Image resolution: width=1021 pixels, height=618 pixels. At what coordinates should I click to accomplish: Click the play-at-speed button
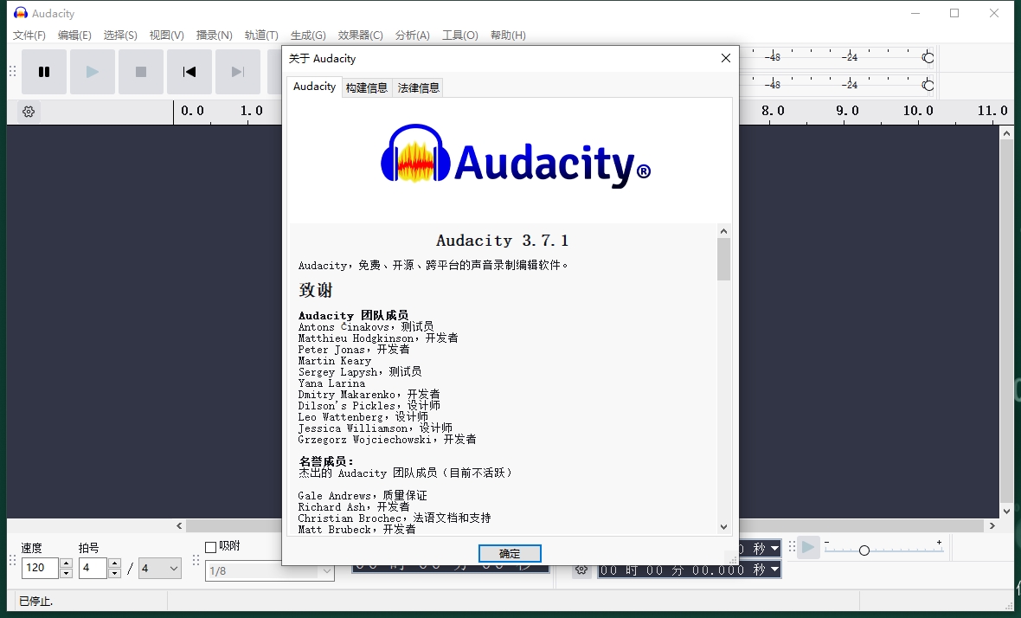(x=807, y=547)
